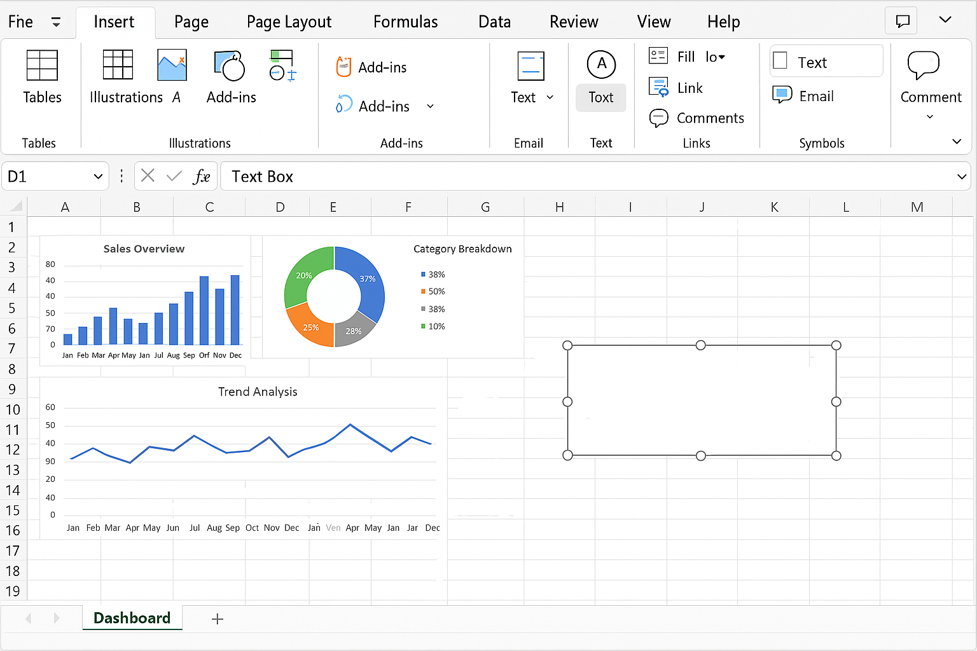This screenshot has height=651, width=977.
Task: Click the orange Add-ins store icon
Action: 343,67
